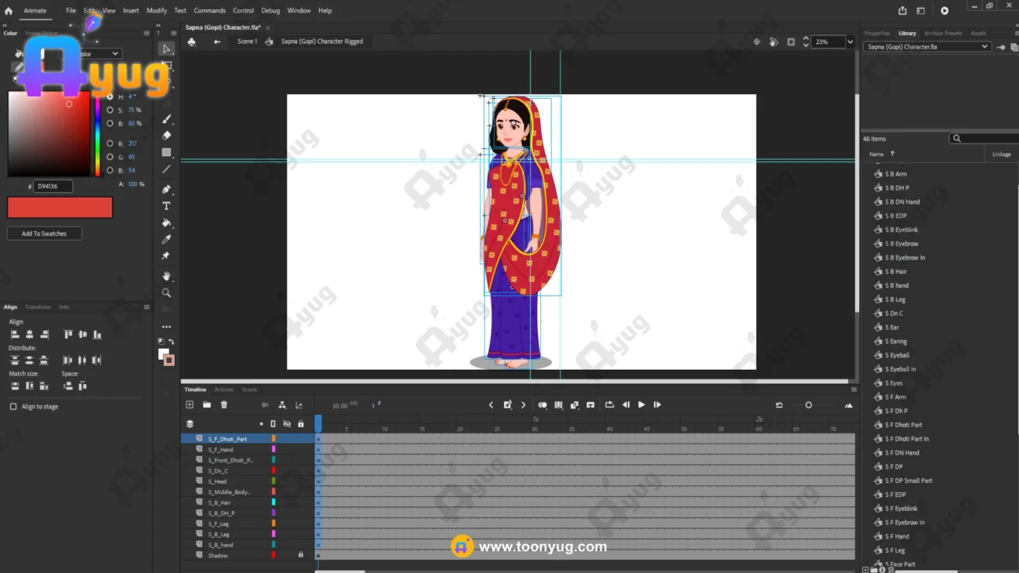
Task: Select the Saturation radio button
Action: pos(110,111)
